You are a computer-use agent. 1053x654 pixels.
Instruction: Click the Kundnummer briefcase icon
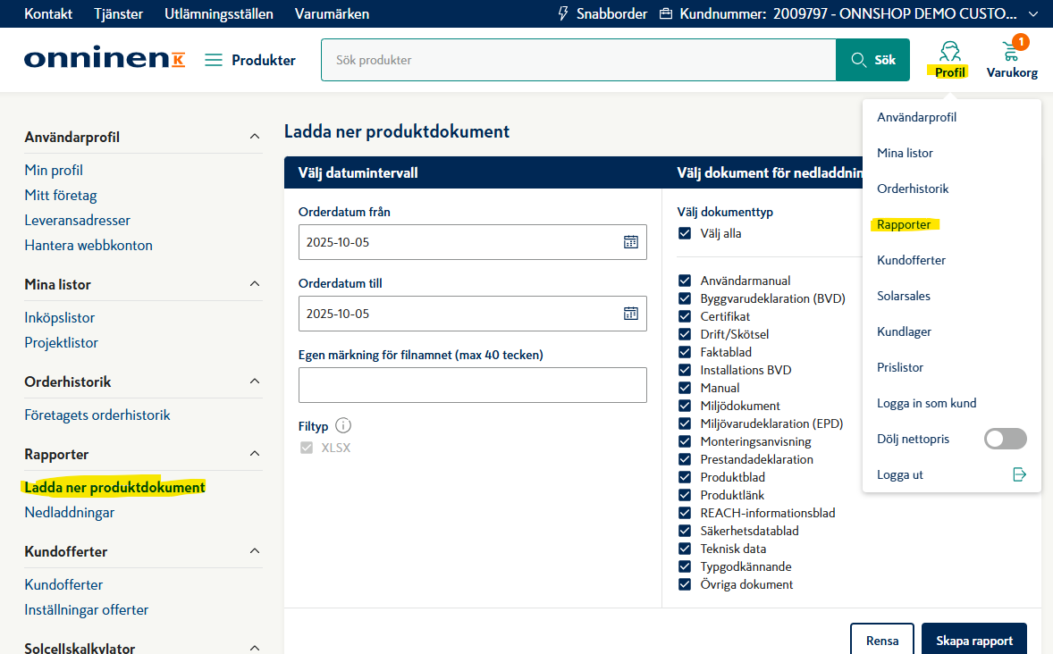[x=666, y=13]
